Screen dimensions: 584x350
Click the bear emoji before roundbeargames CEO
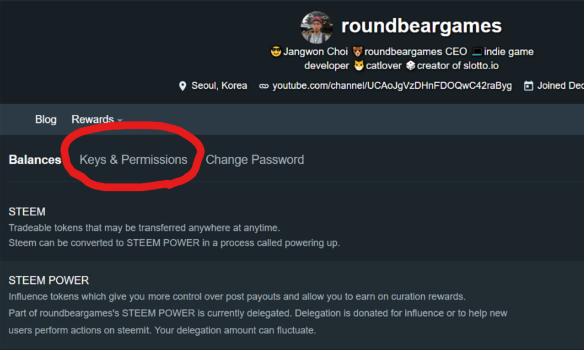coord(358,52)
